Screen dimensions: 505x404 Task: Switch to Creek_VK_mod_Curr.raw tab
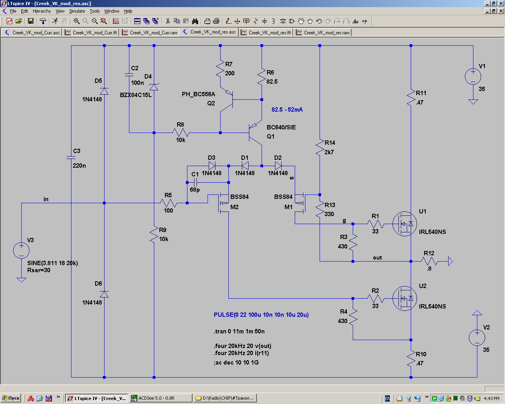(x=150, y=32)
